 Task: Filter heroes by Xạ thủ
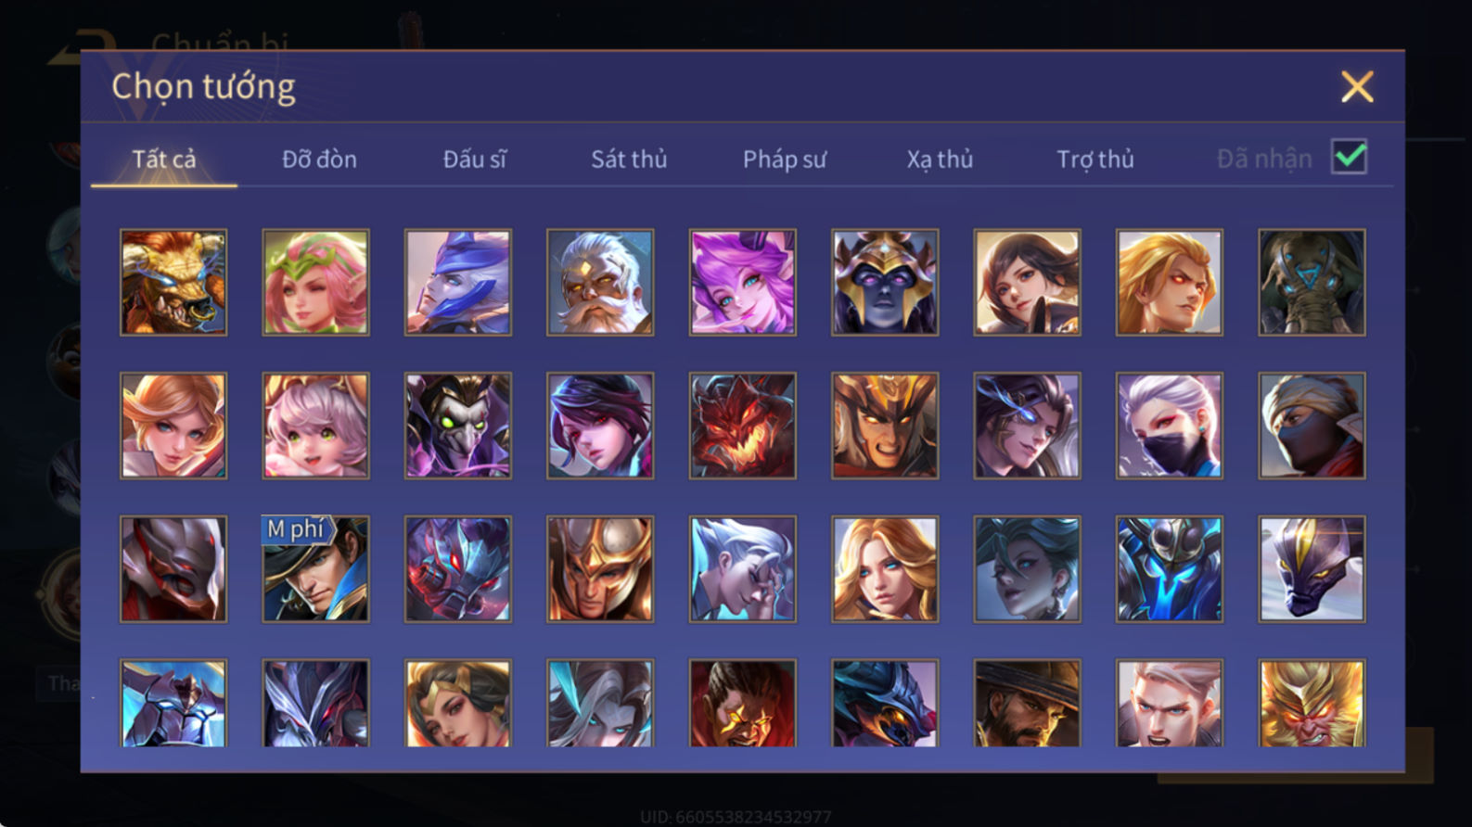point(940,159)
